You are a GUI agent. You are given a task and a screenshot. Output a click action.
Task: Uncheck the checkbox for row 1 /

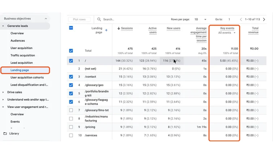(71, 61)
